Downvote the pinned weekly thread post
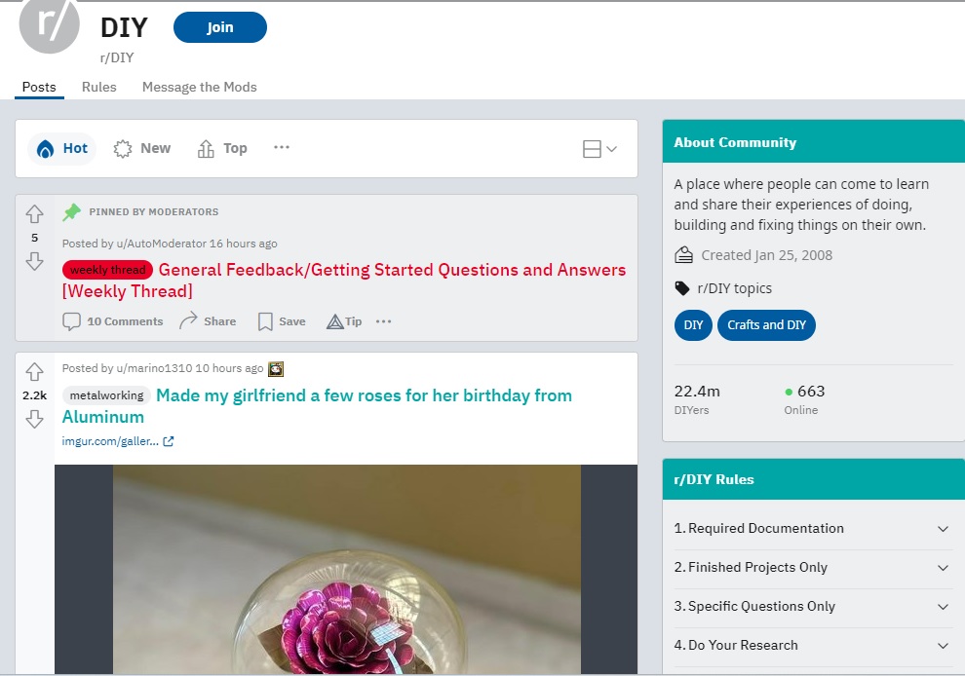This screenshot has width=965, height=676. tap(34, 261)
